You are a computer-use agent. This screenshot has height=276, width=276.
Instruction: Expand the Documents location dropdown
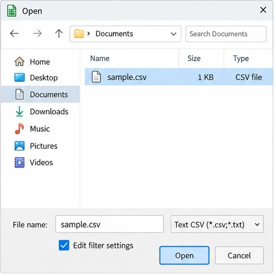tap(174, 34)
